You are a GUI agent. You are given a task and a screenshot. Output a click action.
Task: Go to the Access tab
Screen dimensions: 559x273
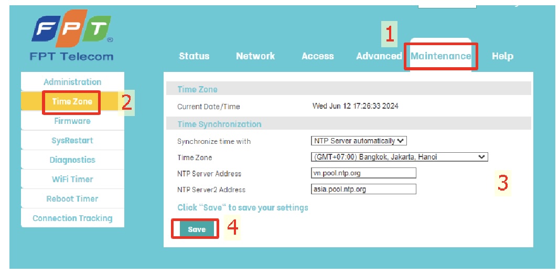pyautogui.click(x=318, y=56)
